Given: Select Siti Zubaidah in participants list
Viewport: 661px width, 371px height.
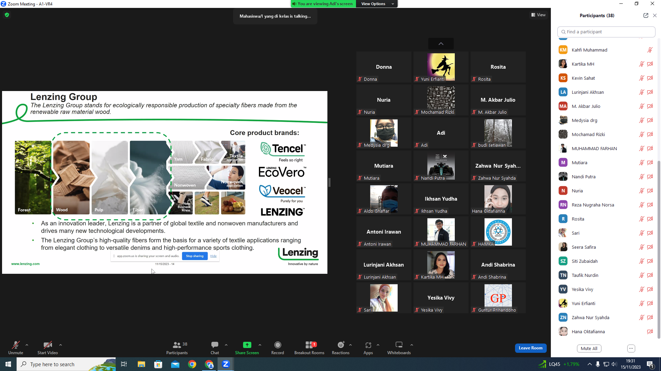Looking at the screenshot, I should click(x=606, y=261).
